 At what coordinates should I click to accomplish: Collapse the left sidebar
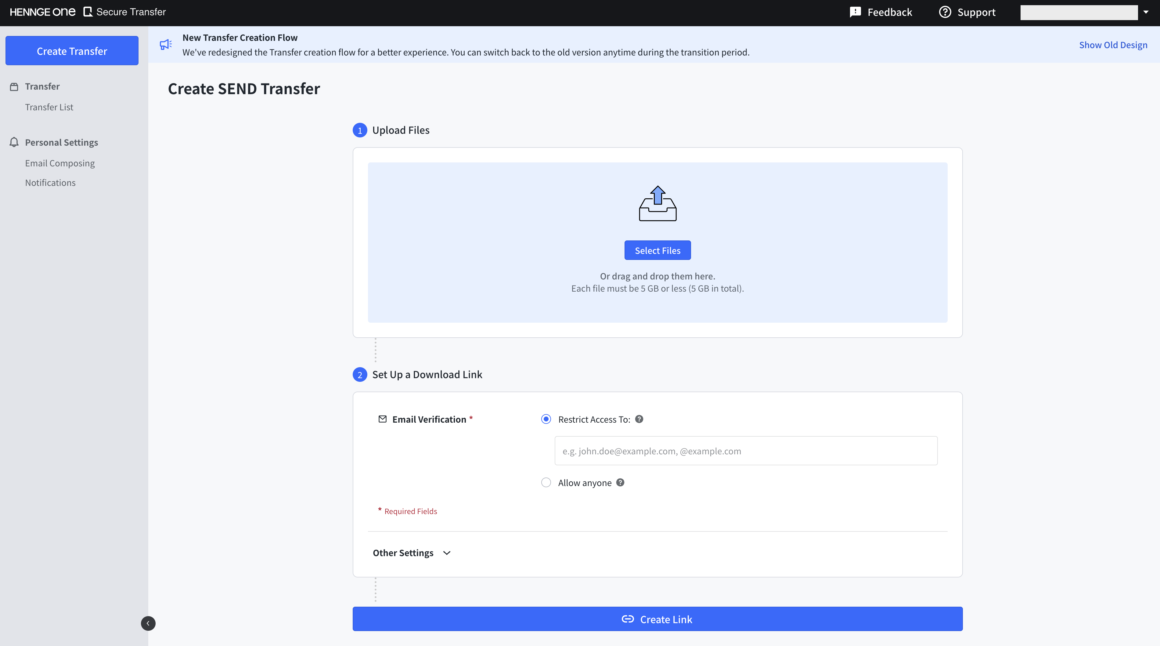coord(148,623)
